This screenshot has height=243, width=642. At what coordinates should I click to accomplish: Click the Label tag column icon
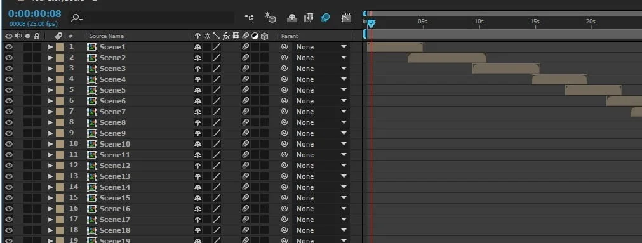(58, 36)
